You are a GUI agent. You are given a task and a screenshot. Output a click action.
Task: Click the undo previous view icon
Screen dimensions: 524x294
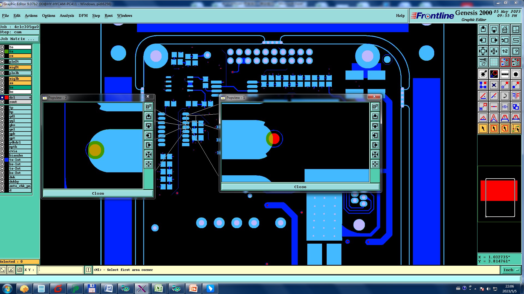pyautogui.click(x=505, y=40)
